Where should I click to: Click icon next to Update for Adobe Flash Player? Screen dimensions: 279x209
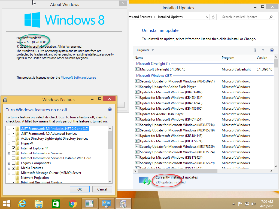(x=137, y=114)
